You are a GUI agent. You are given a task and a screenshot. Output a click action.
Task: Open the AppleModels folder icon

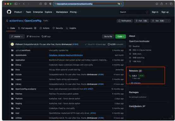point(12,55)
